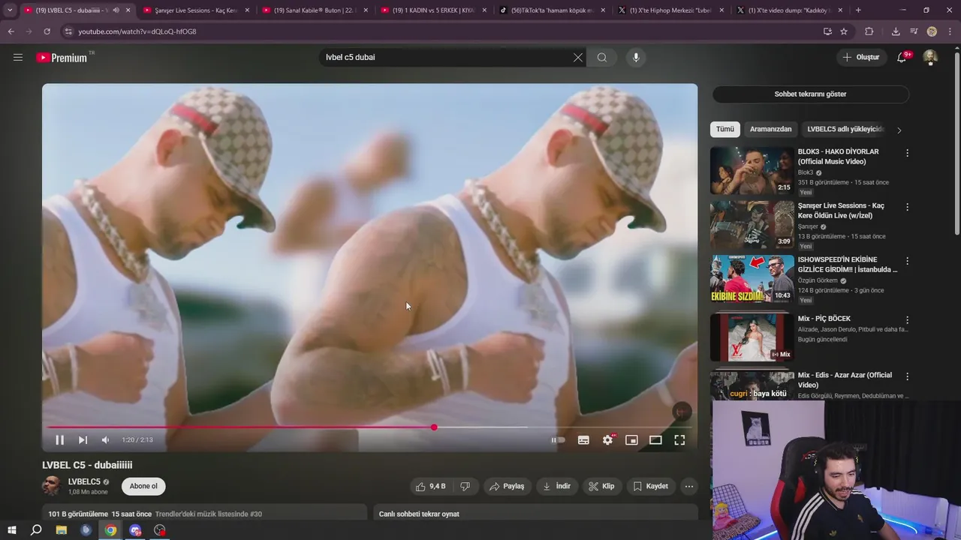The width and height of the screenshot is (961, 540).
Task: Enter fullscreen mode
Action: [x=679, y=440]
